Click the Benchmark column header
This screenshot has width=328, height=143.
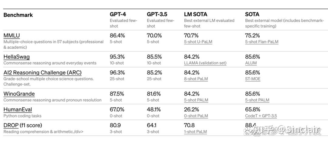(x=18, y=15)
